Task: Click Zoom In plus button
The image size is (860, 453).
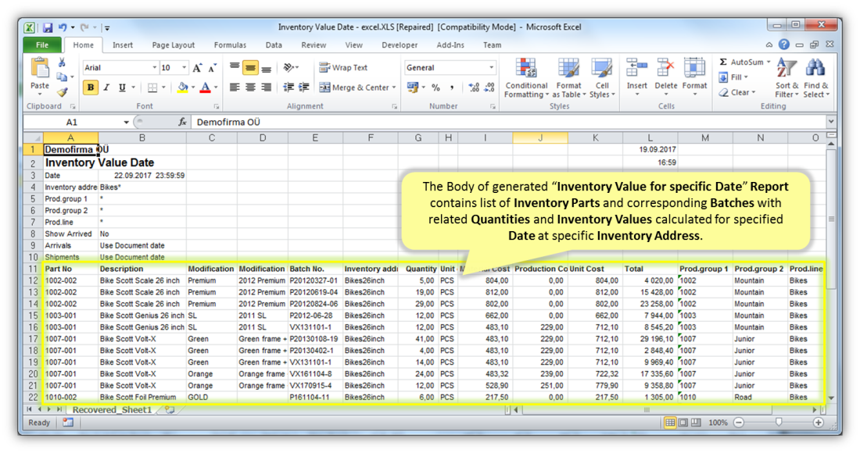Action: point(819,423)
